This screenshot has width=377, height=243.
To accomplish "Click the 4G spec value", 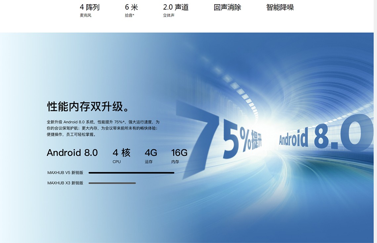I will (x=151, y=153).
